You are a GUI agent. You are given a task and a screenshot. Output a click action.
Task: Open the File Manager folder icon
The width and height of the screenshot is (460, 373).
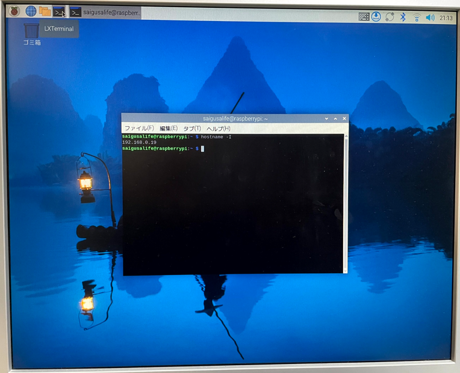(45, 11)
